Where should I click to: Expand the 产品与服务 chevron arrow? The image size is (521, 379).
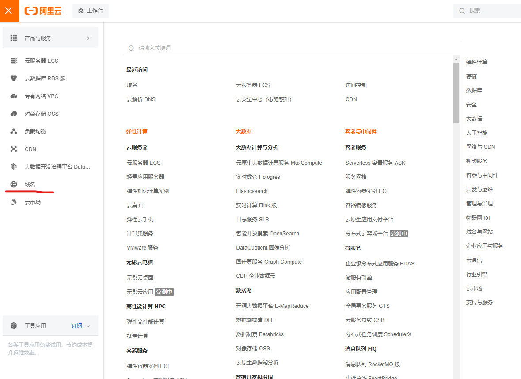pos(88,38)
